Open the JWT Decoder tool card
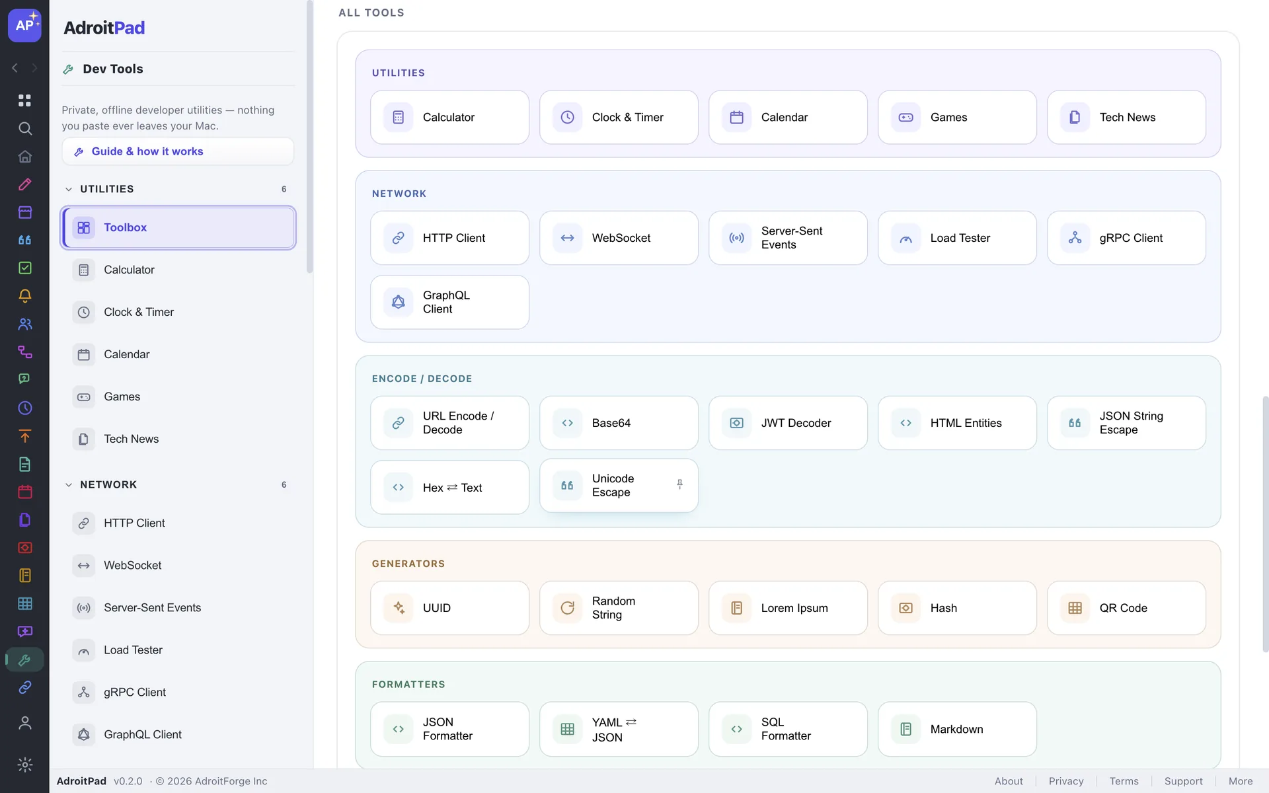1269x793 pixels. tap(788, 423)
